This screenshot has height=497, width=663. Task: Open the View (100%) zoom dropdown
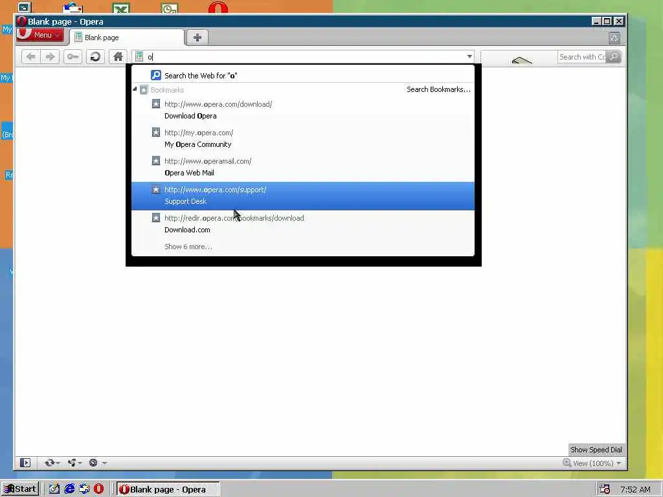coord(597,463)
